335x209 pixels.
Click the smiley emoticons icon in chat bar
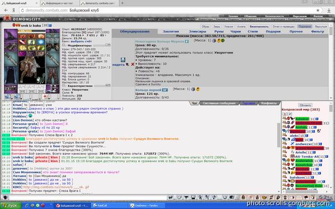225,197
